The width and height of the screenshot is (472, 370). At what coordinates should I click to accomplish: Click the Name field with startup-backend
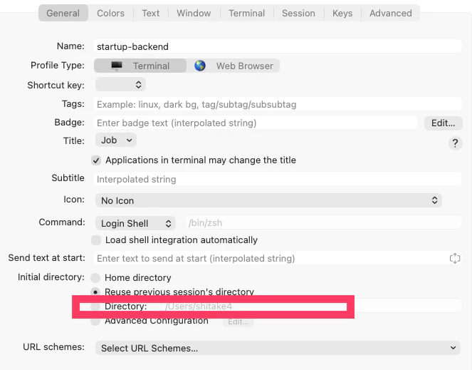[x=278, y=46]
